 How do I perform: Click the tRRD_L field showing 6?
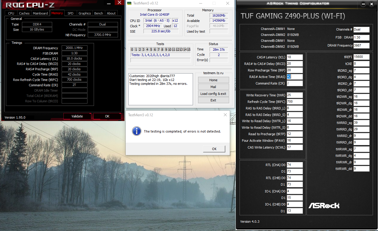tap(295, 108)
